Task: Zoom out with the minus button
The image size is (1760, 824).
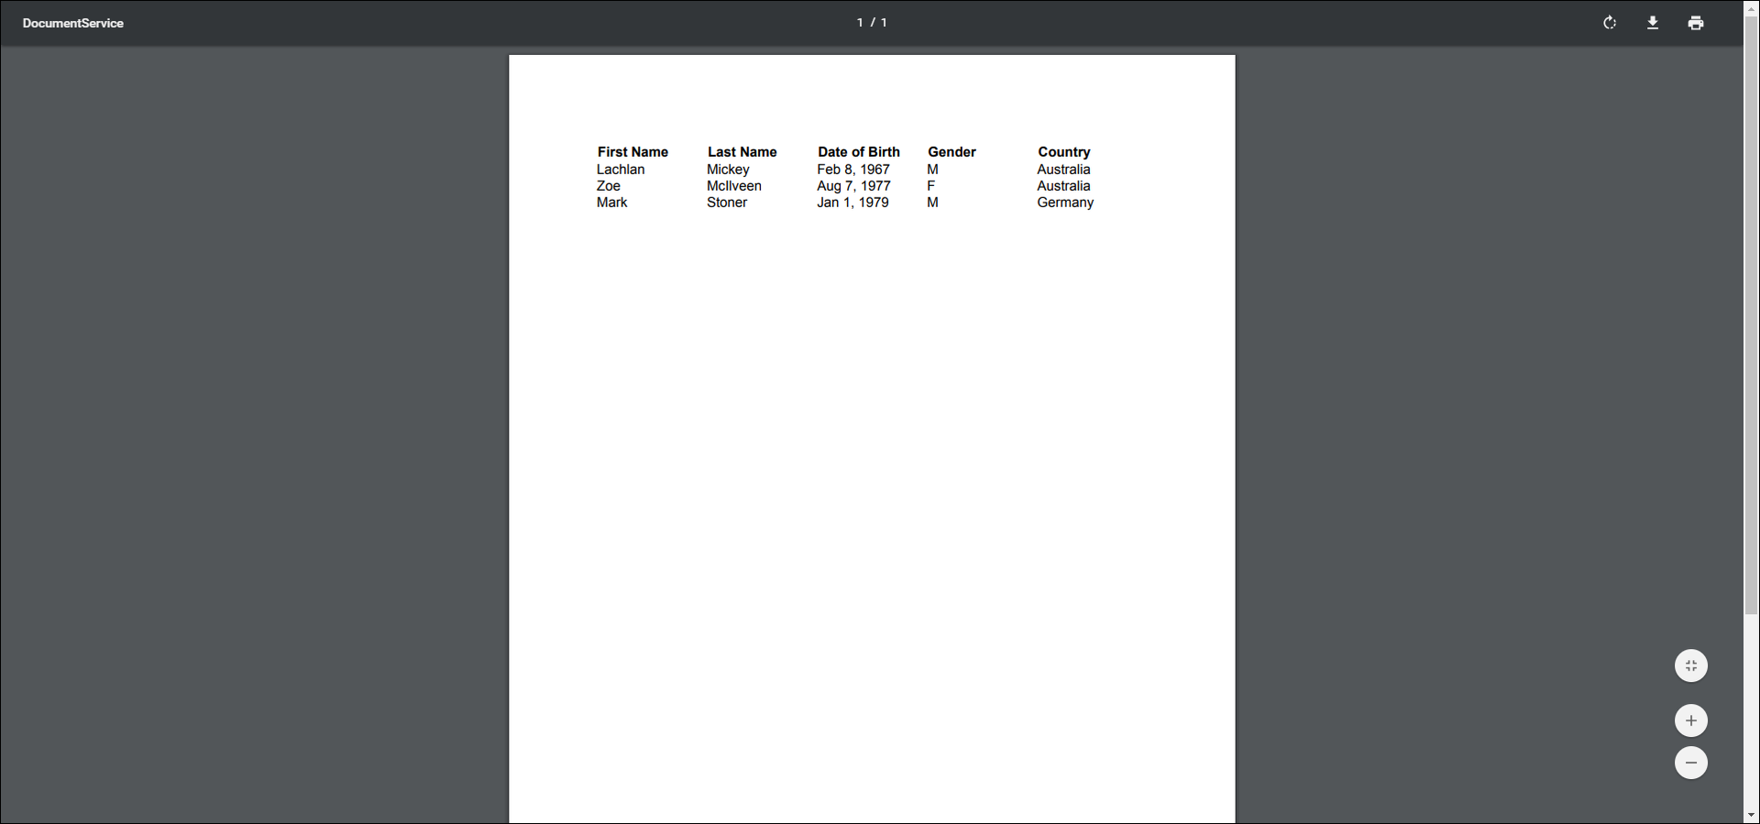Action: [1691, 763]
